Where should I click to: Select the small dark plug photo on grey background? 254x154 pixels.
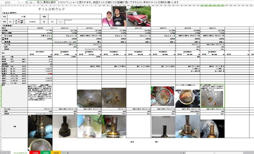click(164, 127)
